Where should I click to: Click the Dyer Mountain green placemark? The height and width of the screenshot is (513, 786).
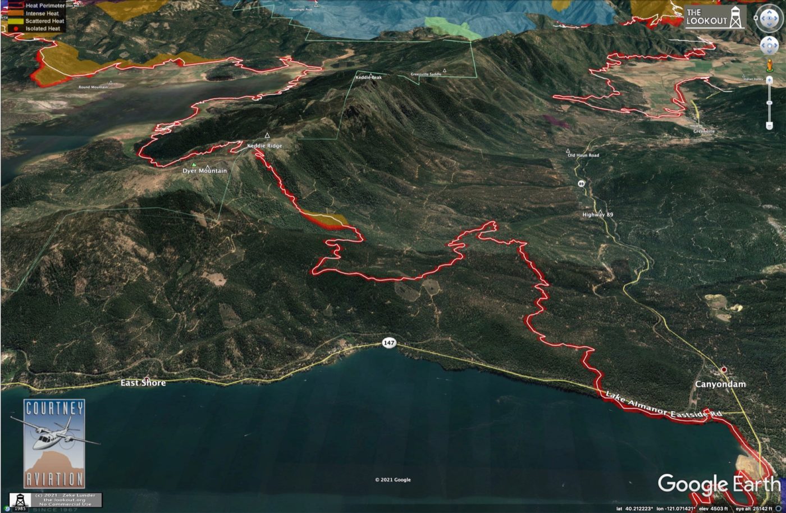[x=194, y=165]
